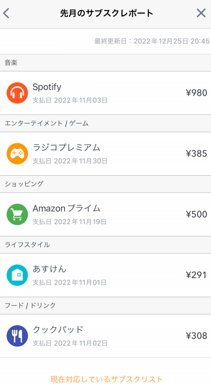Open 現在対応しているサブスクリスト link

pos(106,379)
